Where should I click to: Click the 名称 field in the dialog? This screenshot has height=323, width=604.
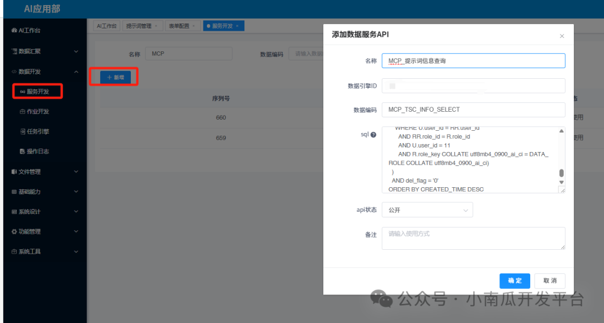[474, 61]
